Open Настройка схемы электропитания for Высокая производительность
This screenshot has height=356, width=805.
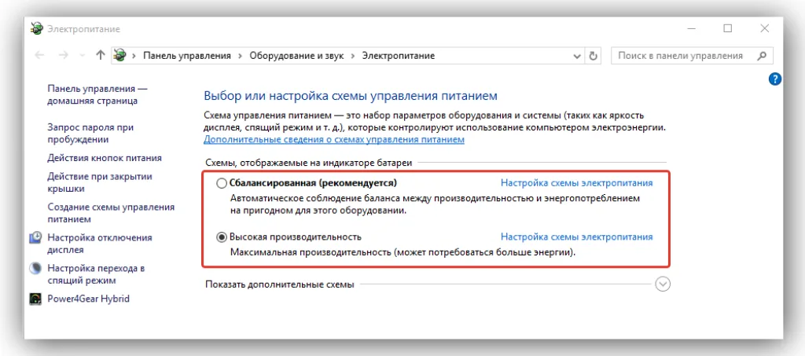[577, 237]
